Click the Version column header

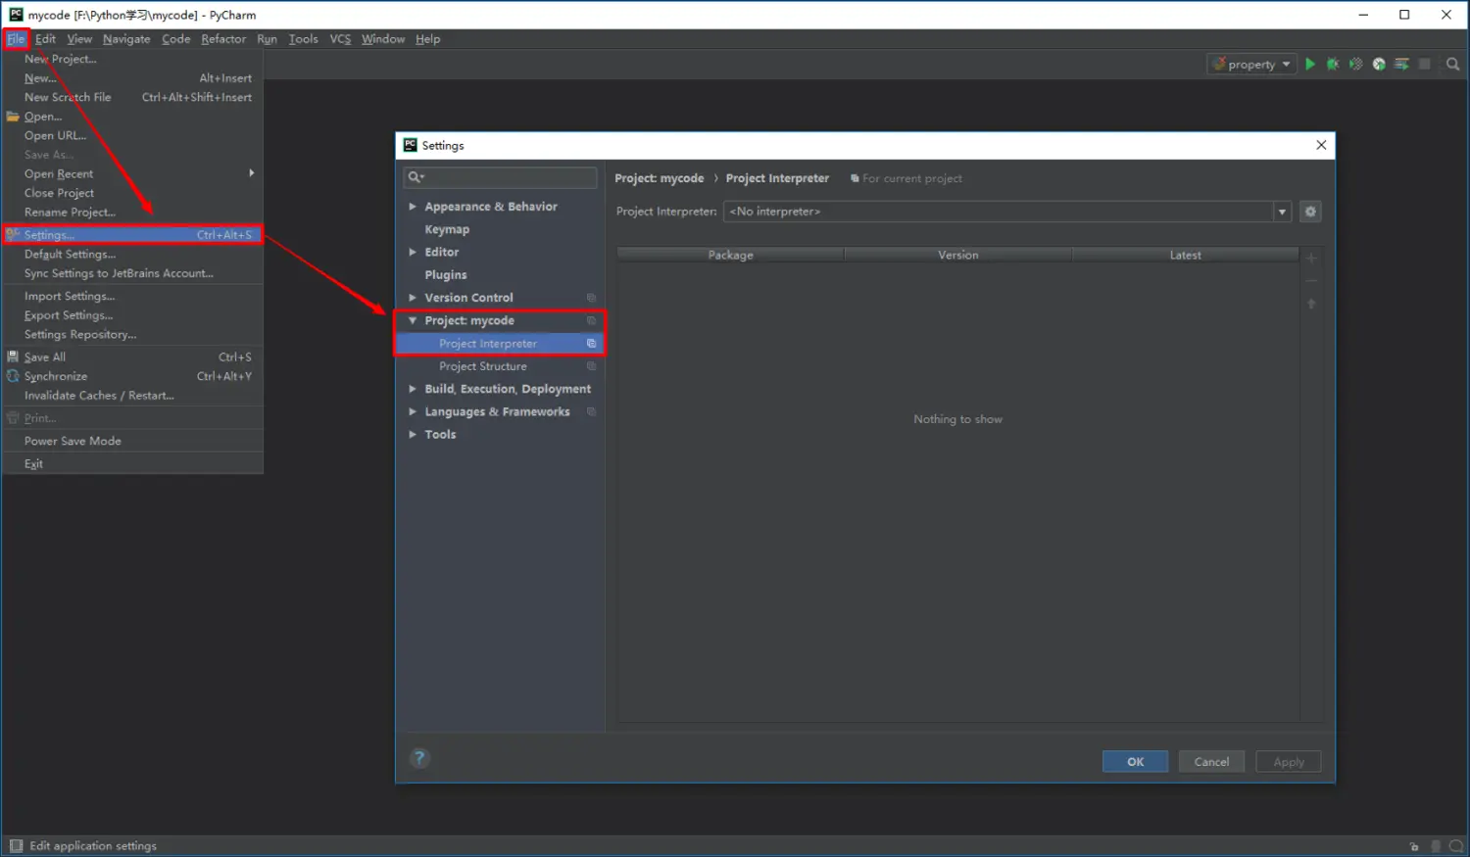(957, 255)
